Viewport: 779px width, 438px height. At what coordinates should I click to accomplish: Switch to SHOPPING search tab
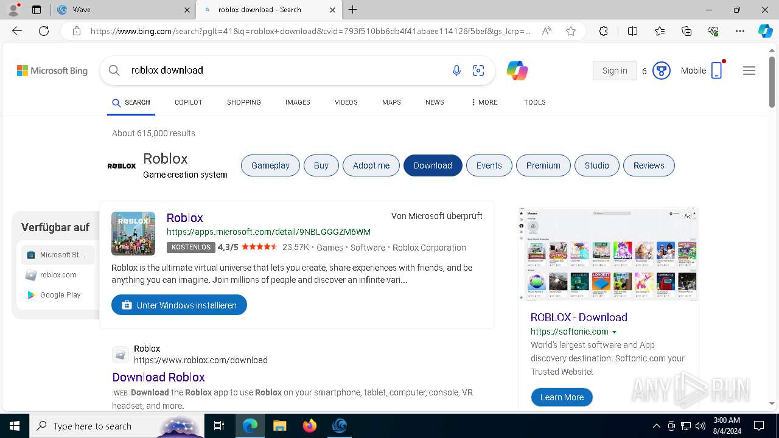(x=244, y=102)
